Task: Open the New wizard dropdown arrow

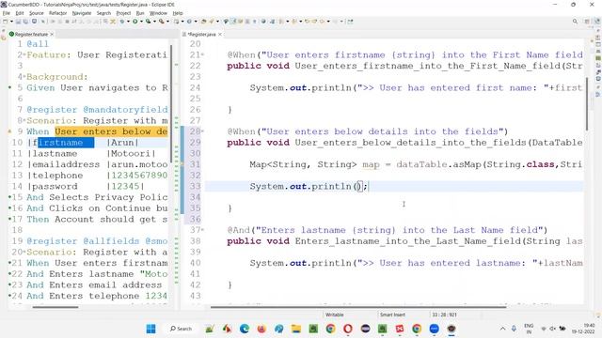Action: pos(11,22)
